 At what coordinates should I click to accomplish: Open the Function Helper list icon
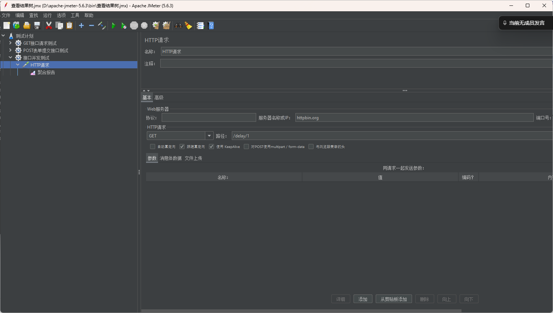[x=200, y=25]
